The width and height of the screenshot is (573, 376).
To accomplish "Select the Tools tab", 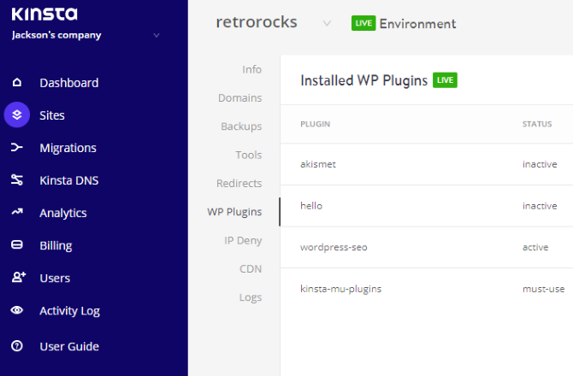I will [249, 155].
